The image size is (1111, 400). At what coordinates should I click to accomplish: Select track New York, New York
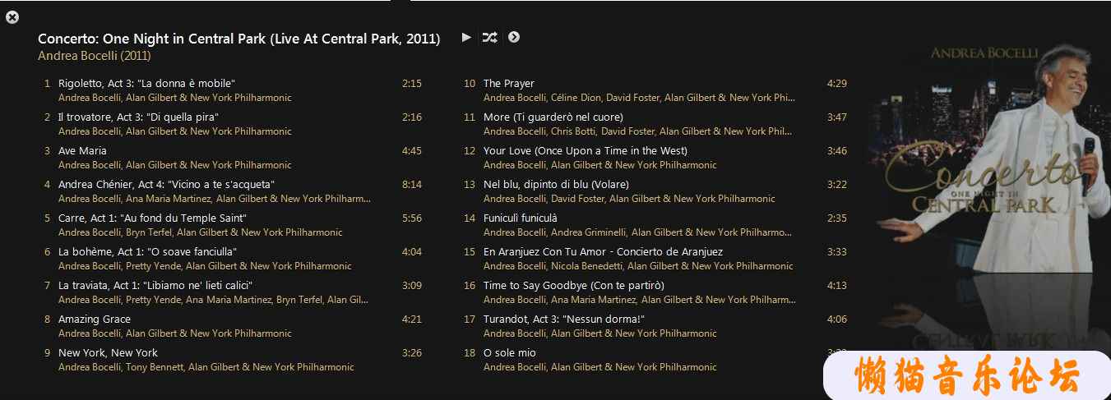coord(108,352)
